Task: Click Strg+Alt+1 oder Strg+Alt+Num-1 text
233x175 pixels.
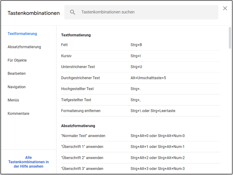Action: (x=158, y=147)
